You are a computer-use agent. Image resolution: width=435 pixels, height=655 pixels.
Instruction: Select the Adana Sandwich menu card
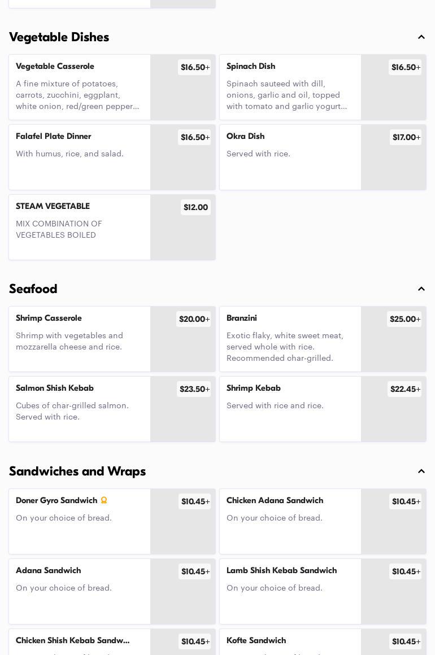pyautogui.click(x=80, y=591)
